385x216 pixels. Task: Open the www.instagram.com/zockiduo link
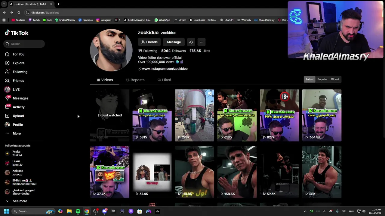(165, 69)
